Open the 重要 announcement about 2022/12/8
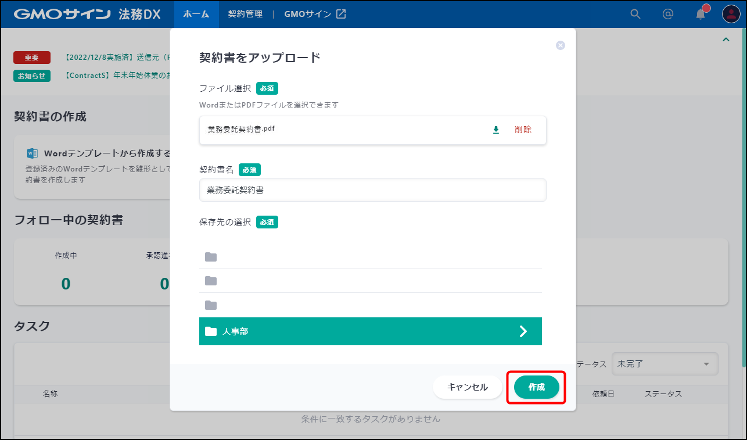 pyautogui.click(x=116, y=58)
